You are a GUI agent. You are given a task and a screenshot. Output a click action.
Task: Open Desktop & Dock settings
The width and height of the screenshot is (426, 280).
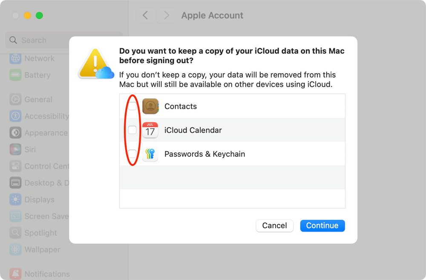[15, 183]
